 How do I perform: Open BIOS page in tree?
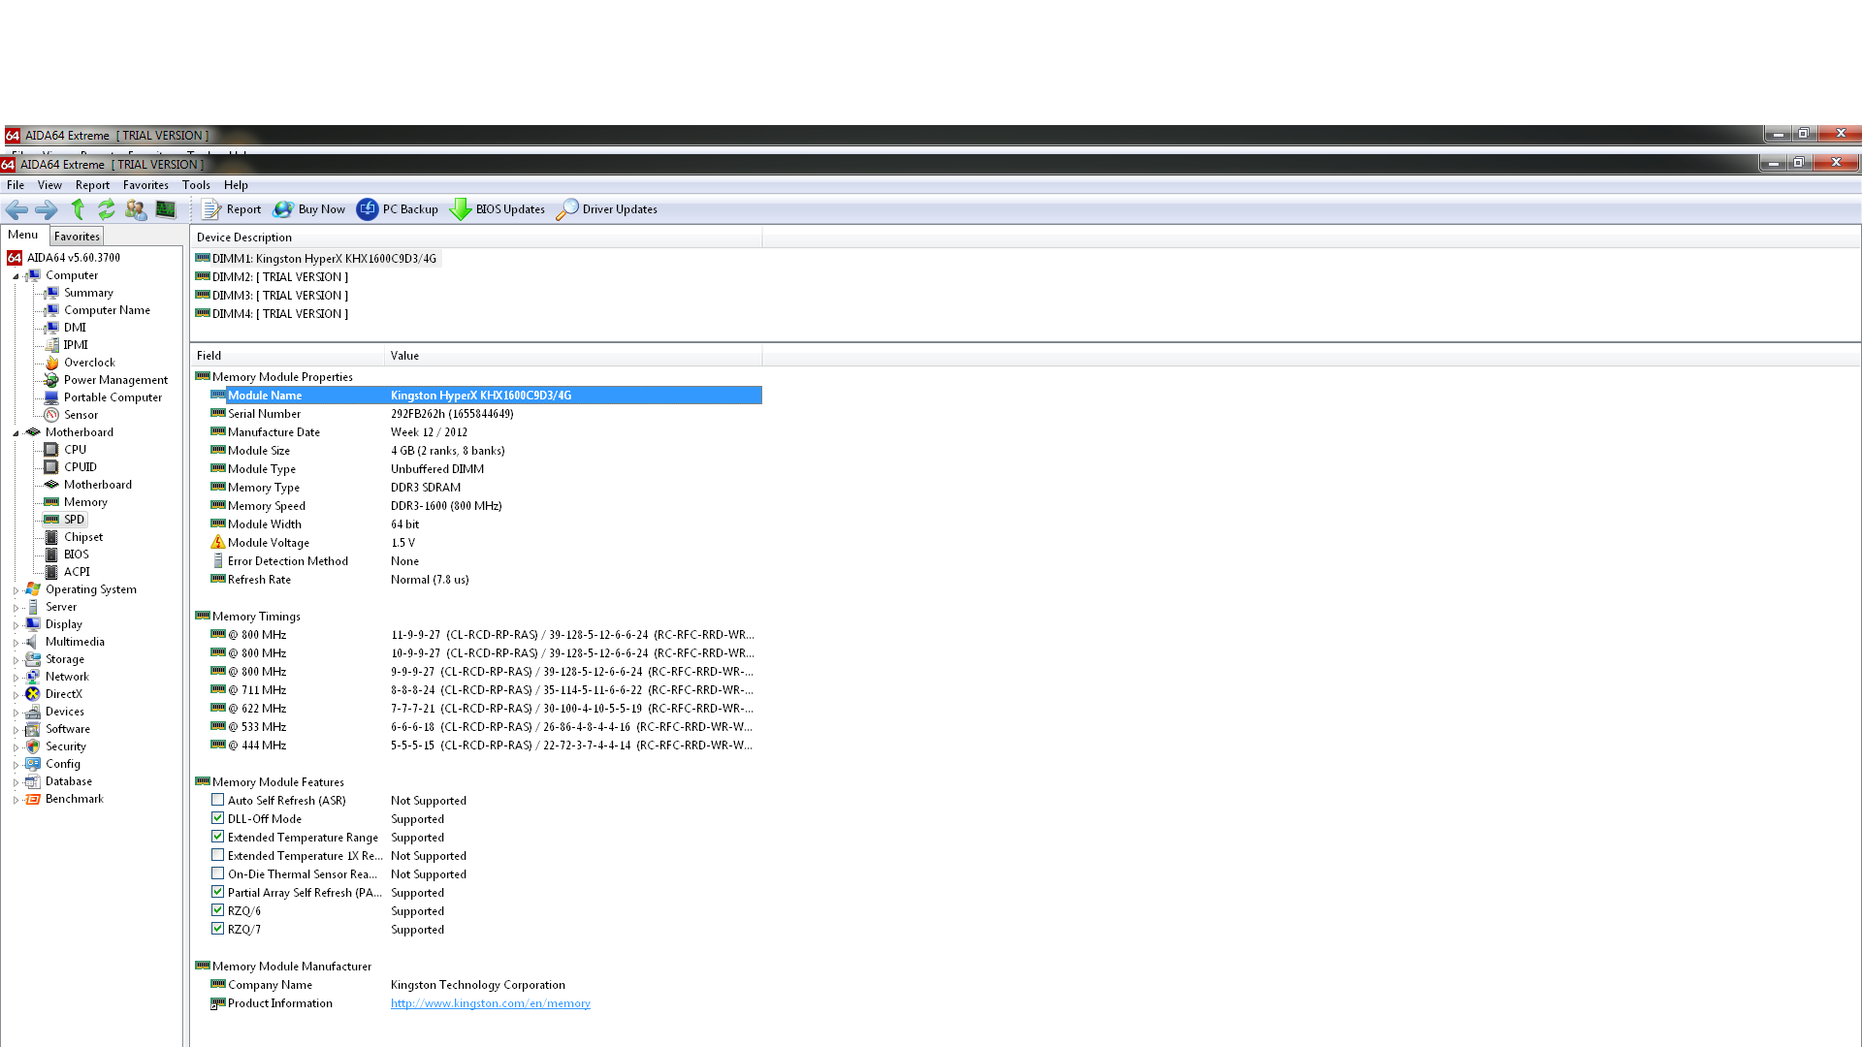point(76,555)
